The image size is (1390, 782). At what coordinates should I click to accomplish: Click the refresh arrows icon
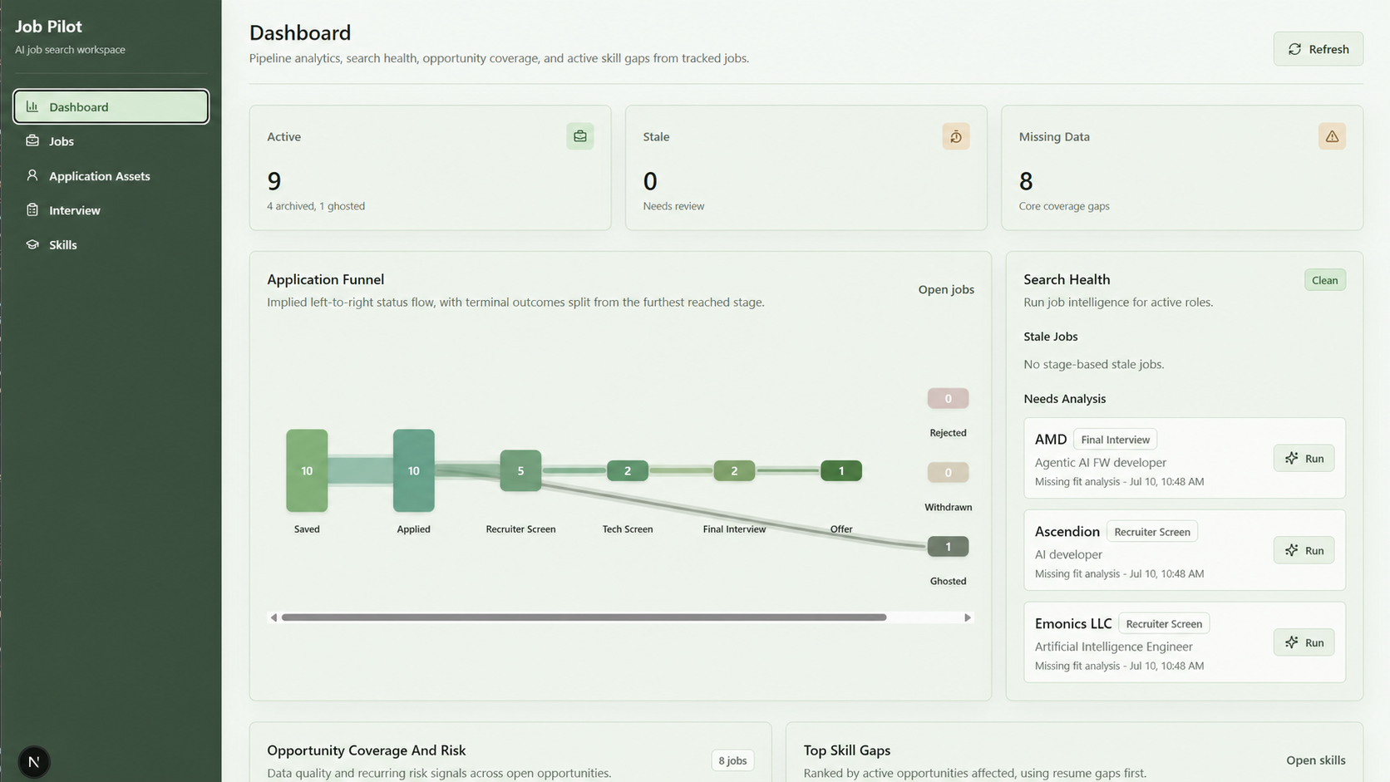click(1294, 49)
